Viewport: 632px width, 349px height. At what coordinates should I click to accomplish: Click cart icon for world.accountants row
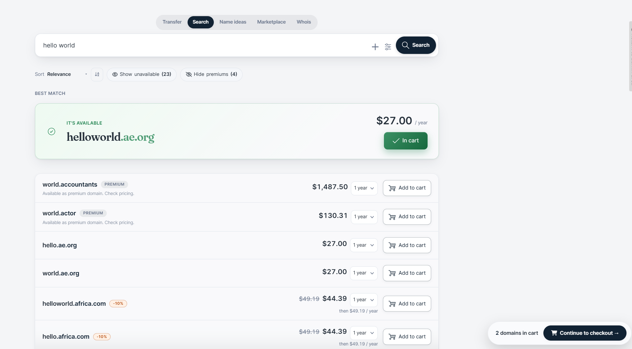click(392, 188)
